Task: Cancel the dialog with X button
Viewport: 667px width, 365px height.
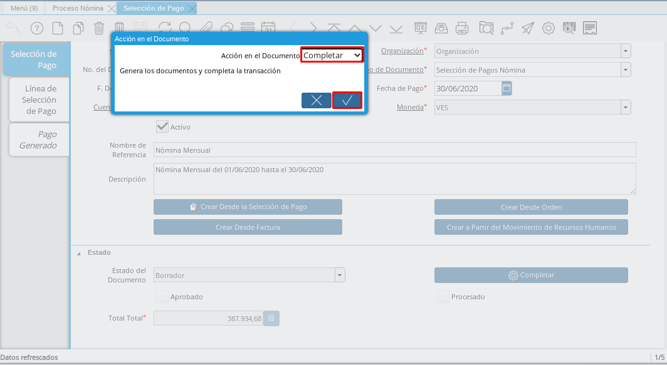Action: click(x=316, y=100)
